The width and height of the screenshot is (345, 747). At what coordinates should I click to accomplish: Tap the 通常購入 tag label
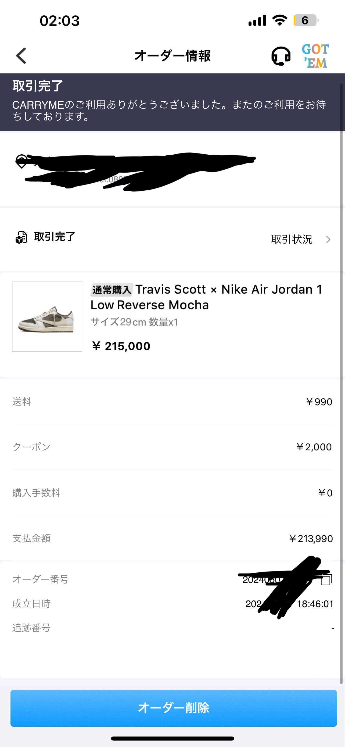tap(112, 290)
